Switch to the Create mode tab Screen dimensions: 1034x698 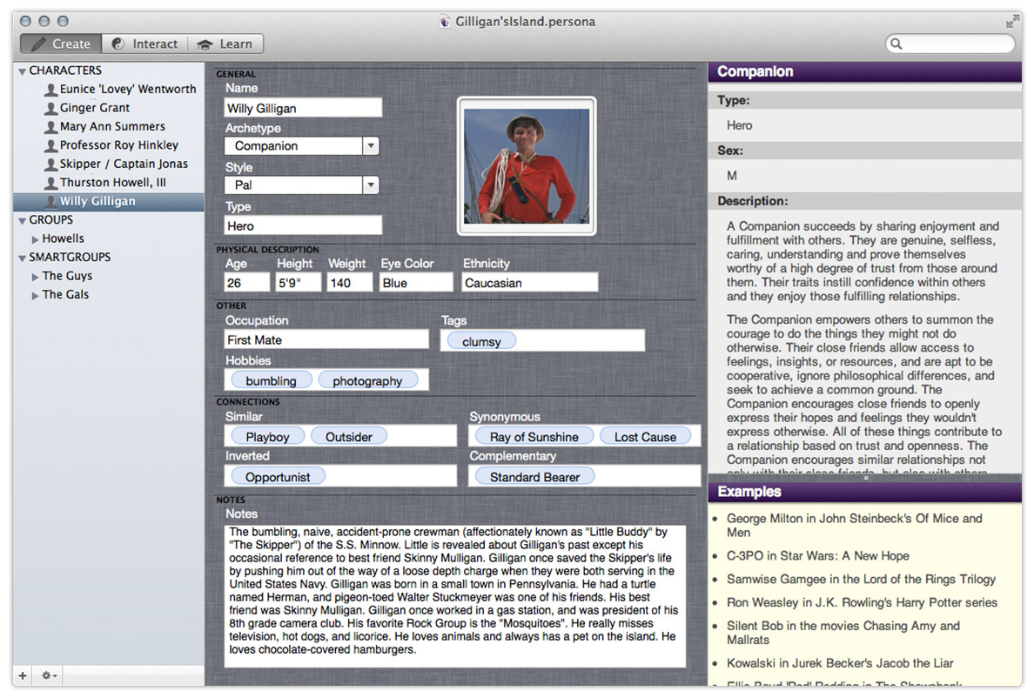pos(61,44)
